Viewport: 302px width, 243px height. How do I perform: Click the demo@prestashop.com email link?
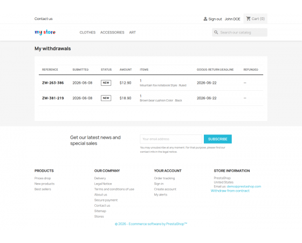(244, 186)
